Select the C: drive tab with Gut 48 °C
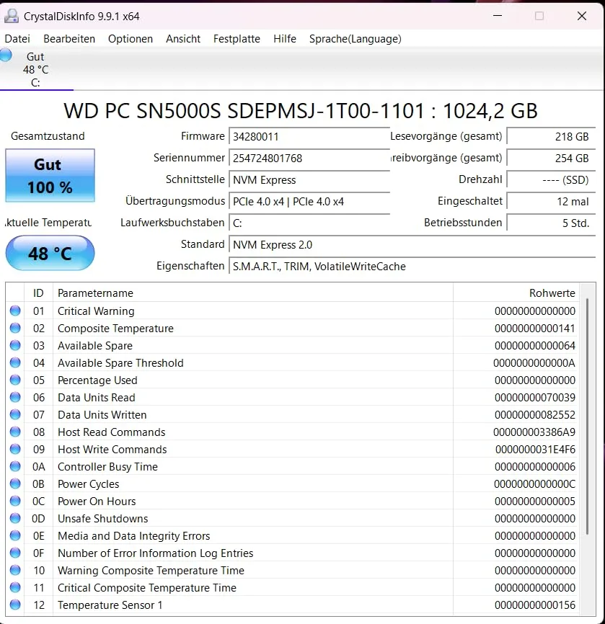 coord(36,70)
